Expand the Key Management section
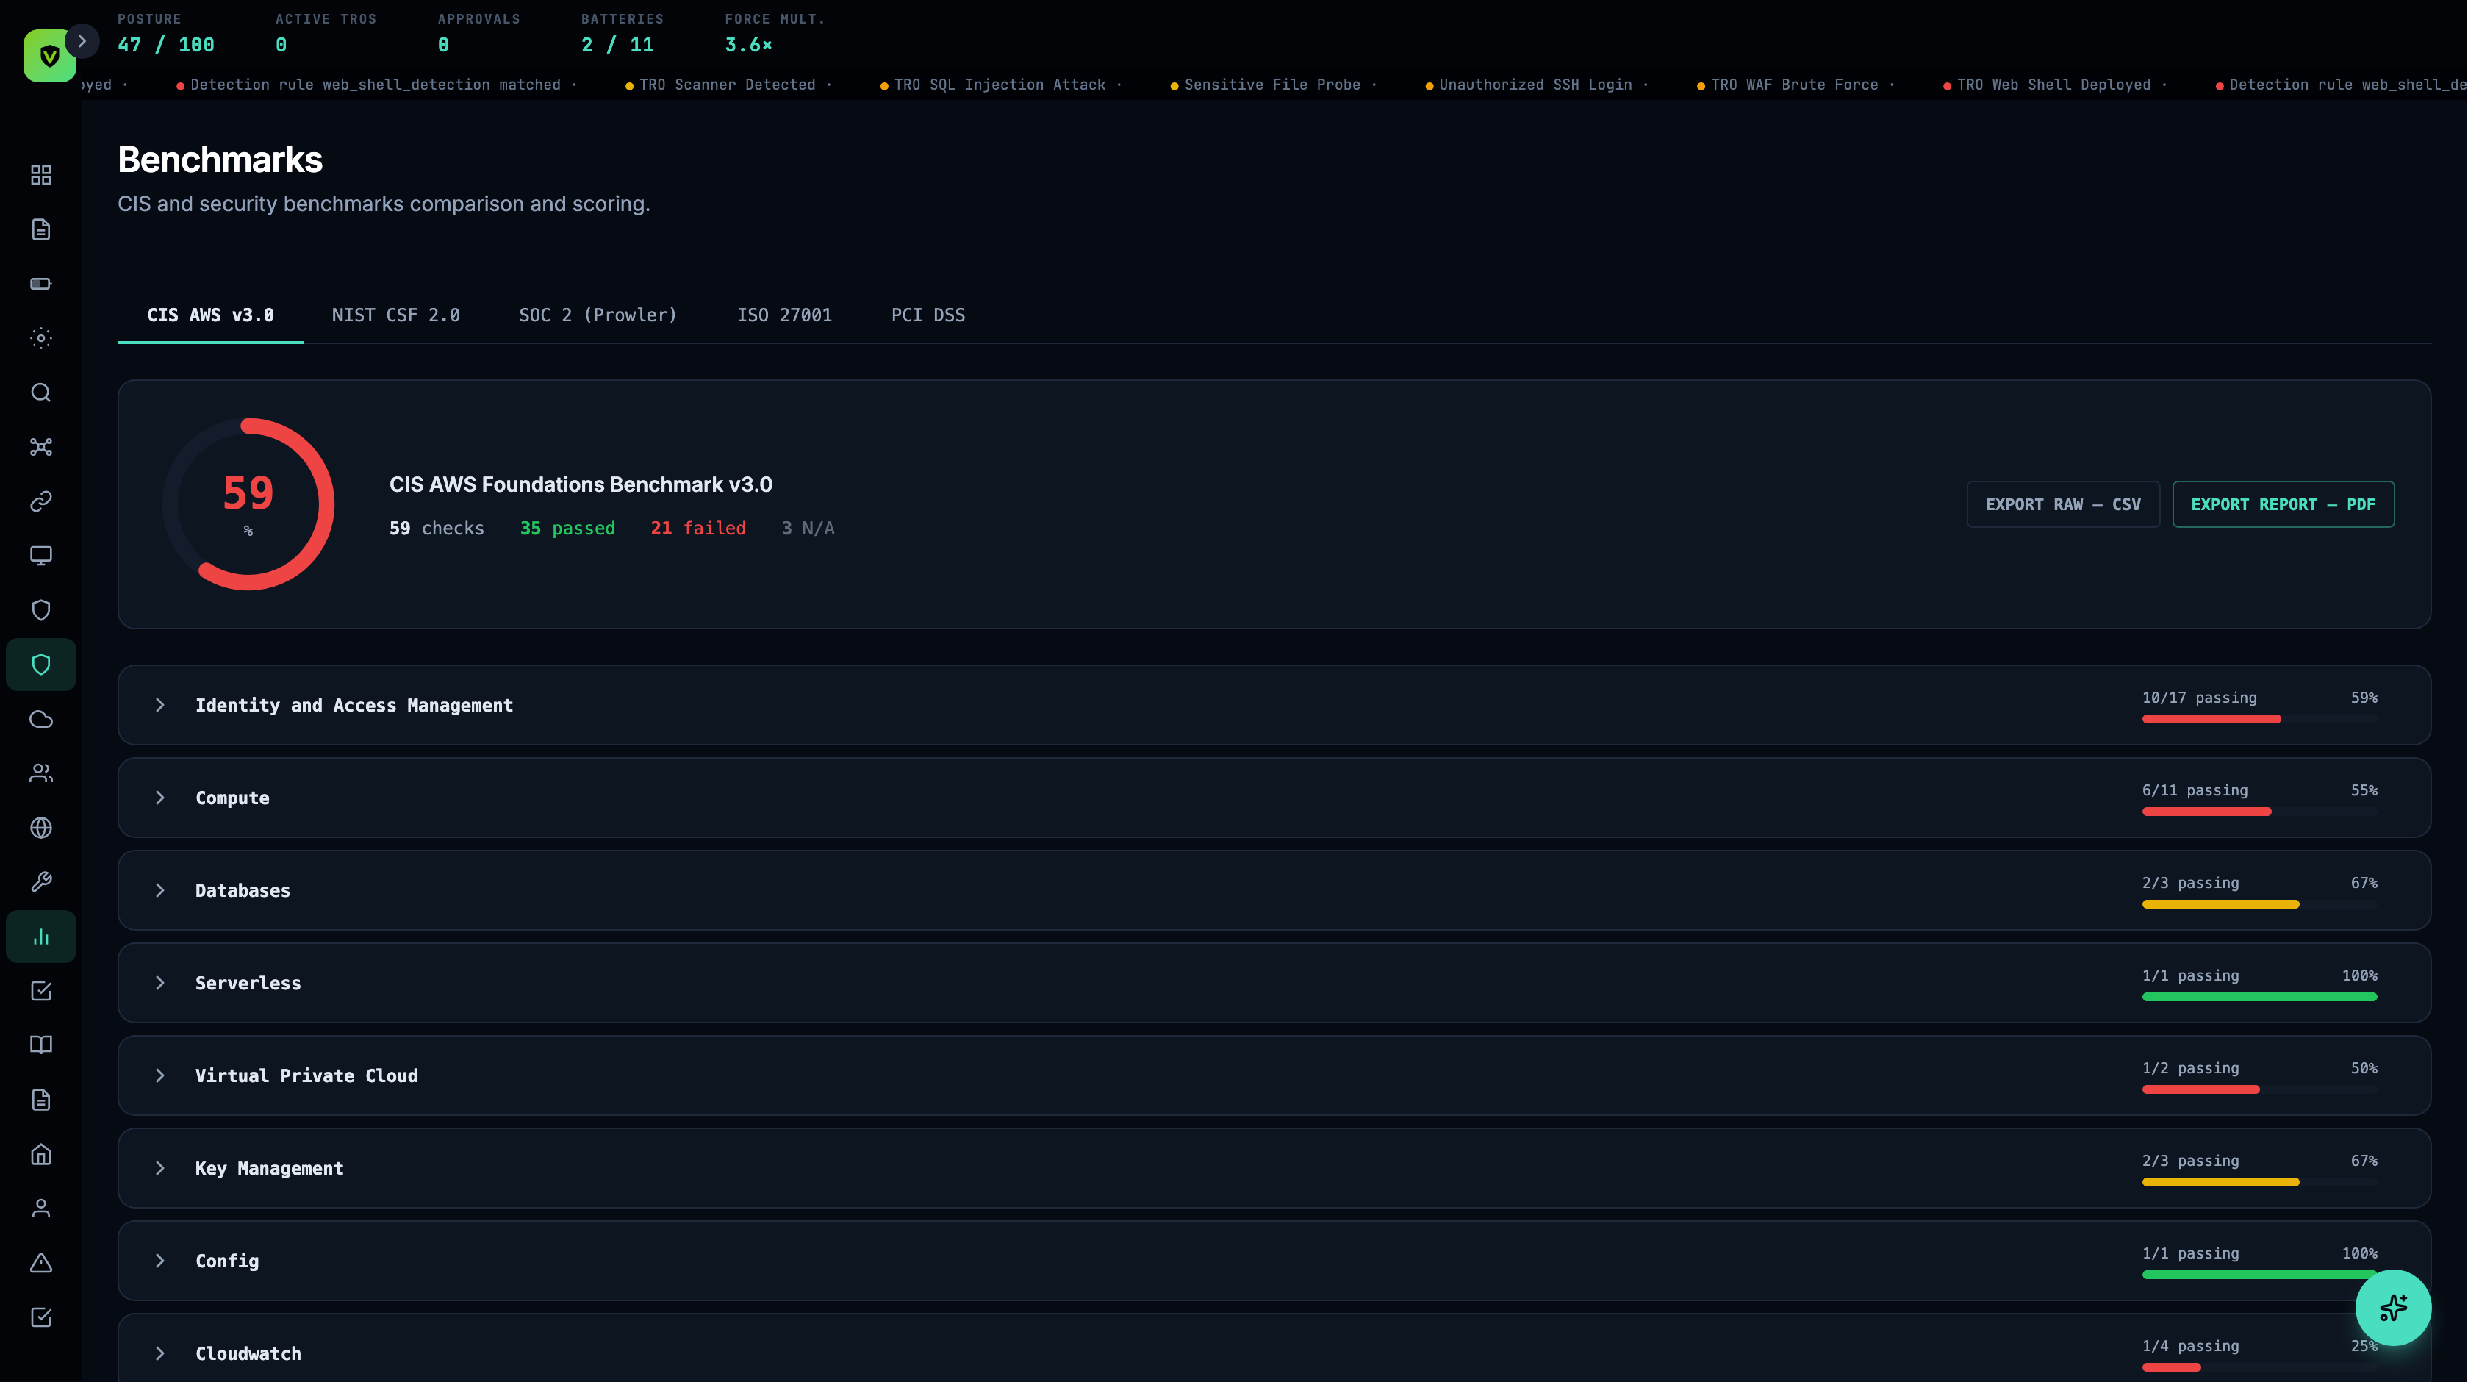2468x1382 pixels. [x=269, y=1167]
